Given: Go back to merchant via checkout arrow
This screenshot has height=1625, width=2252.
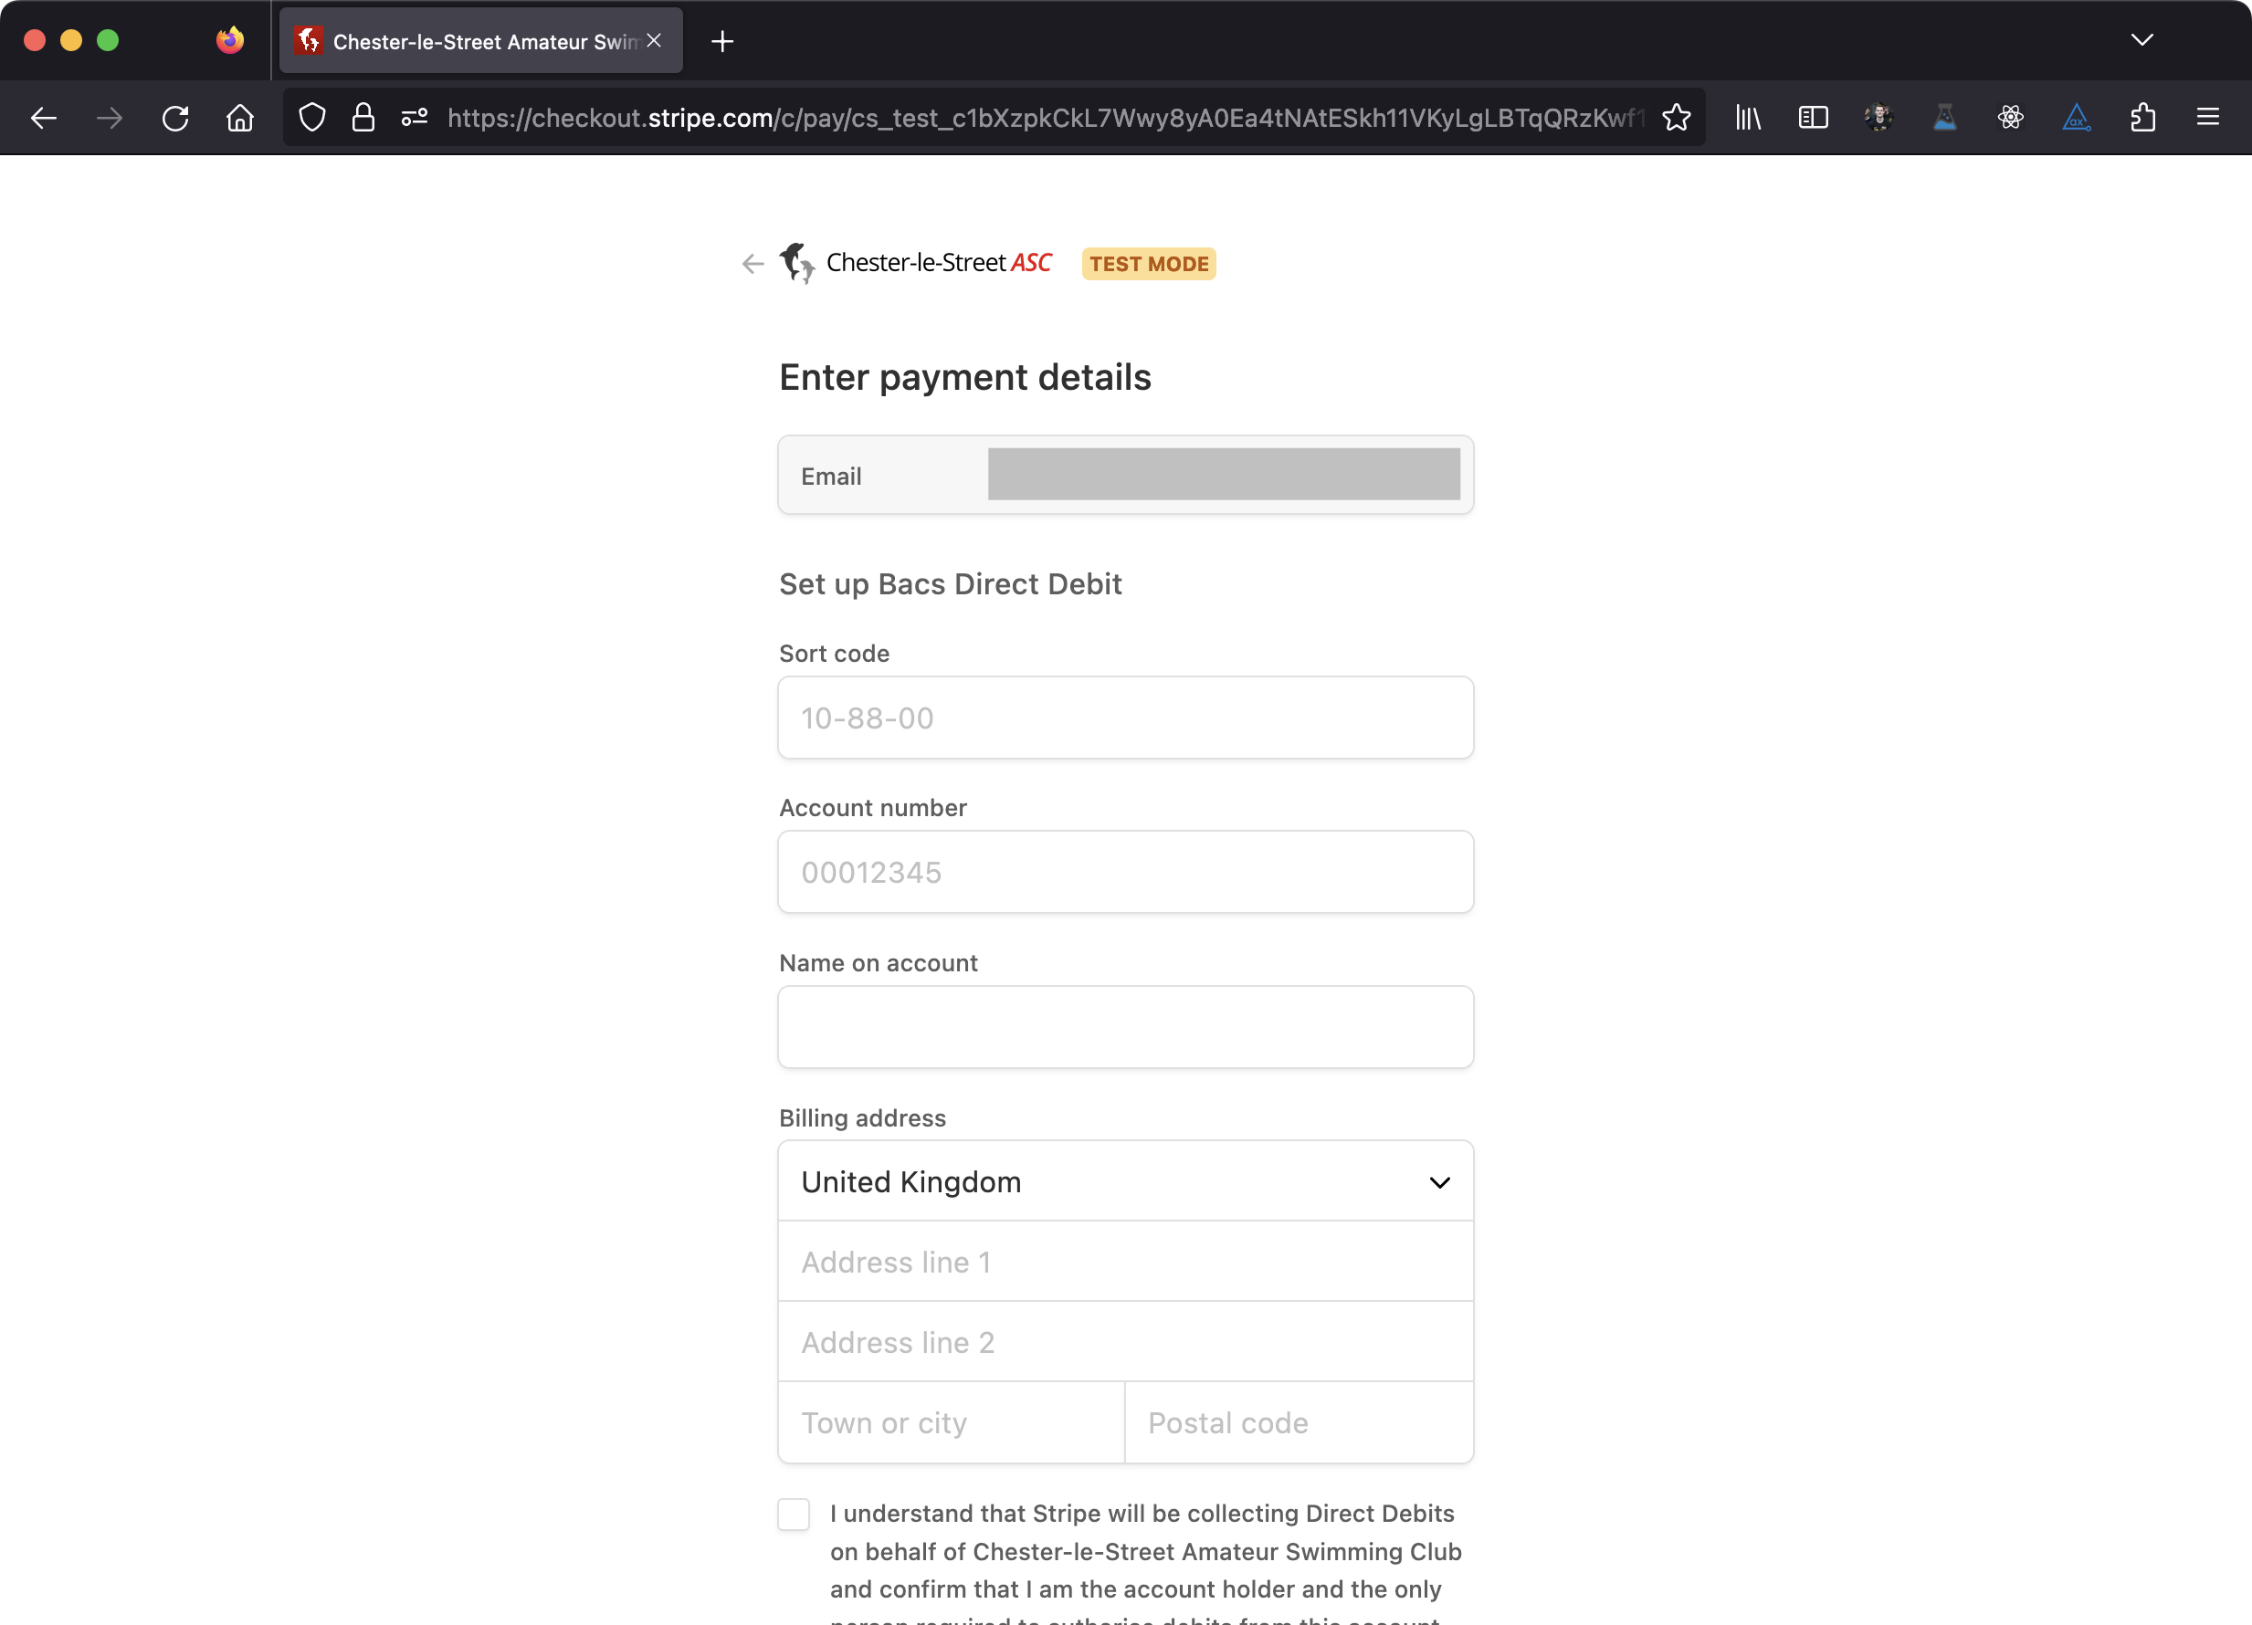Looking at the screenshot, I should 752,263.
